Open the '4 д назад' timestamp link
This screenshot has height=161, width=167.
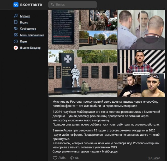[154, 158]
